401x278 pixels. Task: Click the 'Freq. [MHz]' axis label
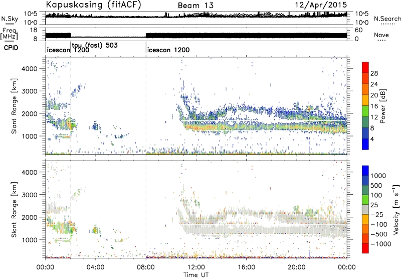9,34
